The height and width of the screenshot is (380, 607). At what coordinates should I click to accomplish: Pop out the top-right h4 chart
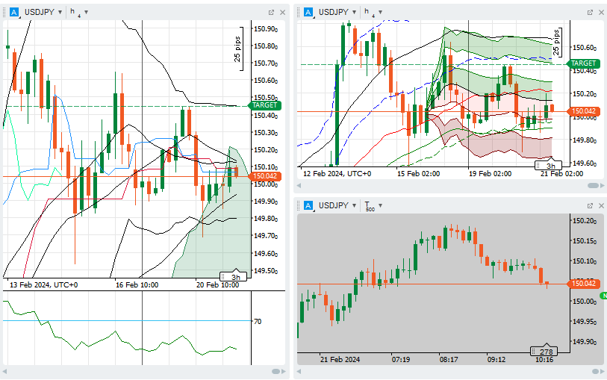(590, 12)
